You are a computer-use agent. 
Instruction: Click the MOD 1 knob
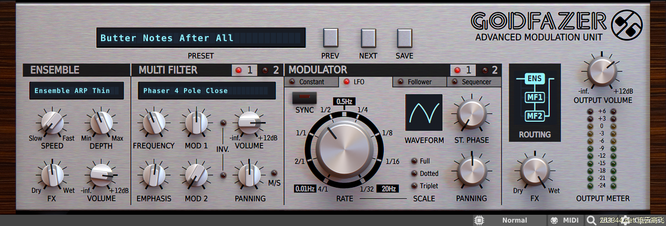click(x=196, y=123)
